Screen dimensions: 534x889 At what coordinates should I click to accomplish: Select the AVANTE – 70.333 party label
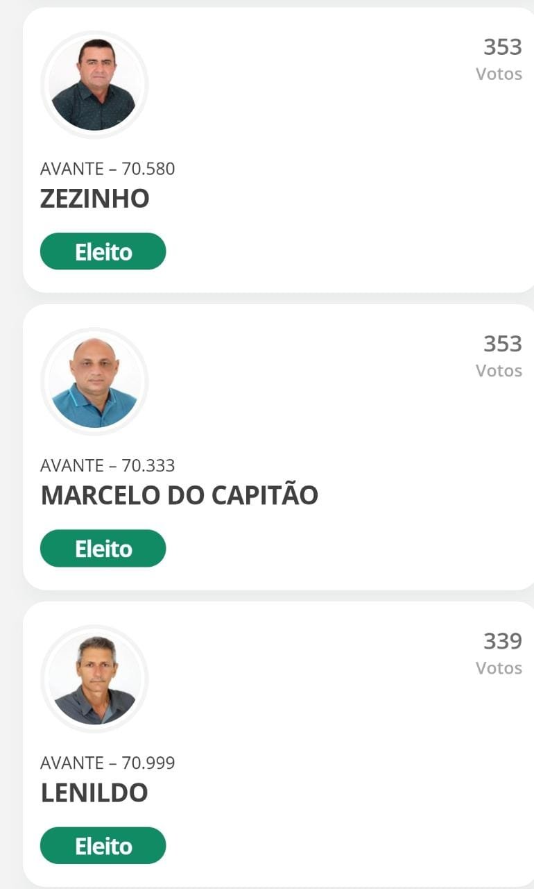pos(107,465)
